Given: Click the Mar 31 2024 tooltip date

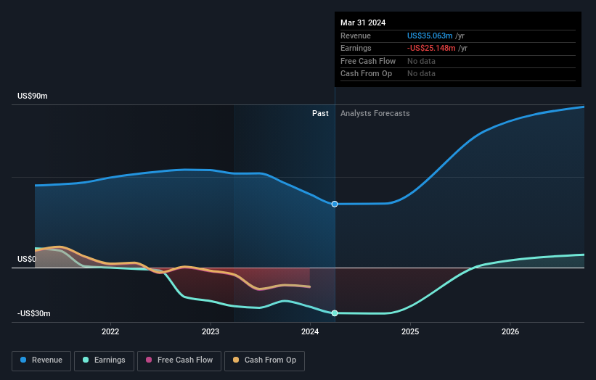Looking at the screenshot, I should [x=363, y=22].
